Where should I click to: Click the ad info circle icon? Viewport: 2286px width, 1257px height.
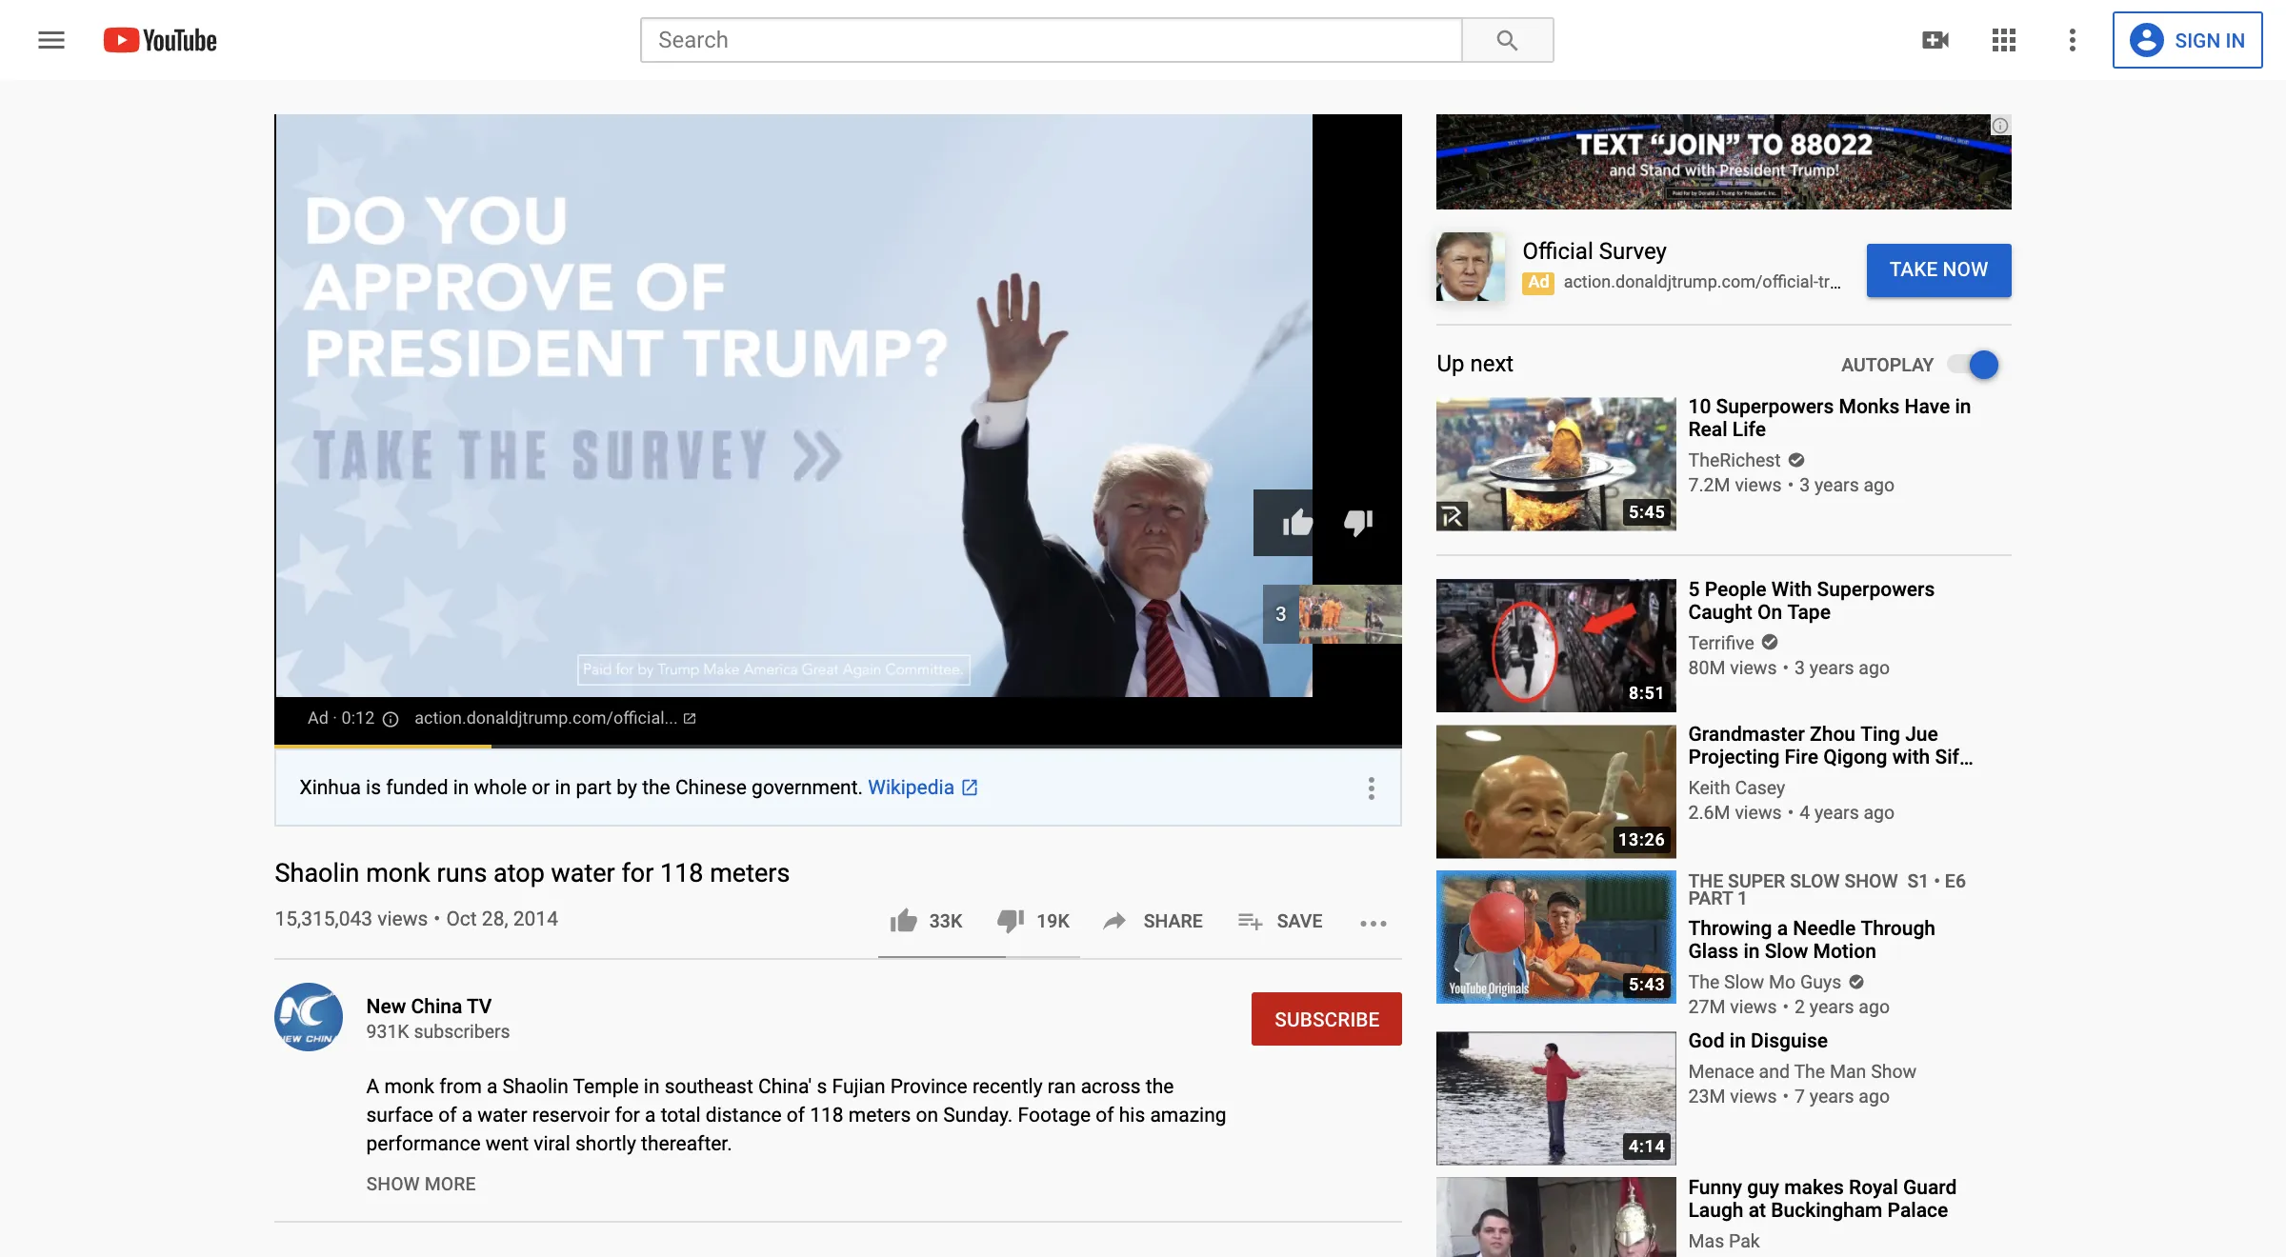pyautogui.click(x=391, y=719)
